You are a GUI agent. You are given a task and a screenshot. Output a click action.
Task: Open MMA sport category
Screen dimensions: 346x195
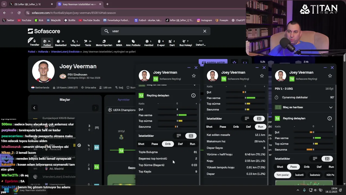click(x=119, y=43)
